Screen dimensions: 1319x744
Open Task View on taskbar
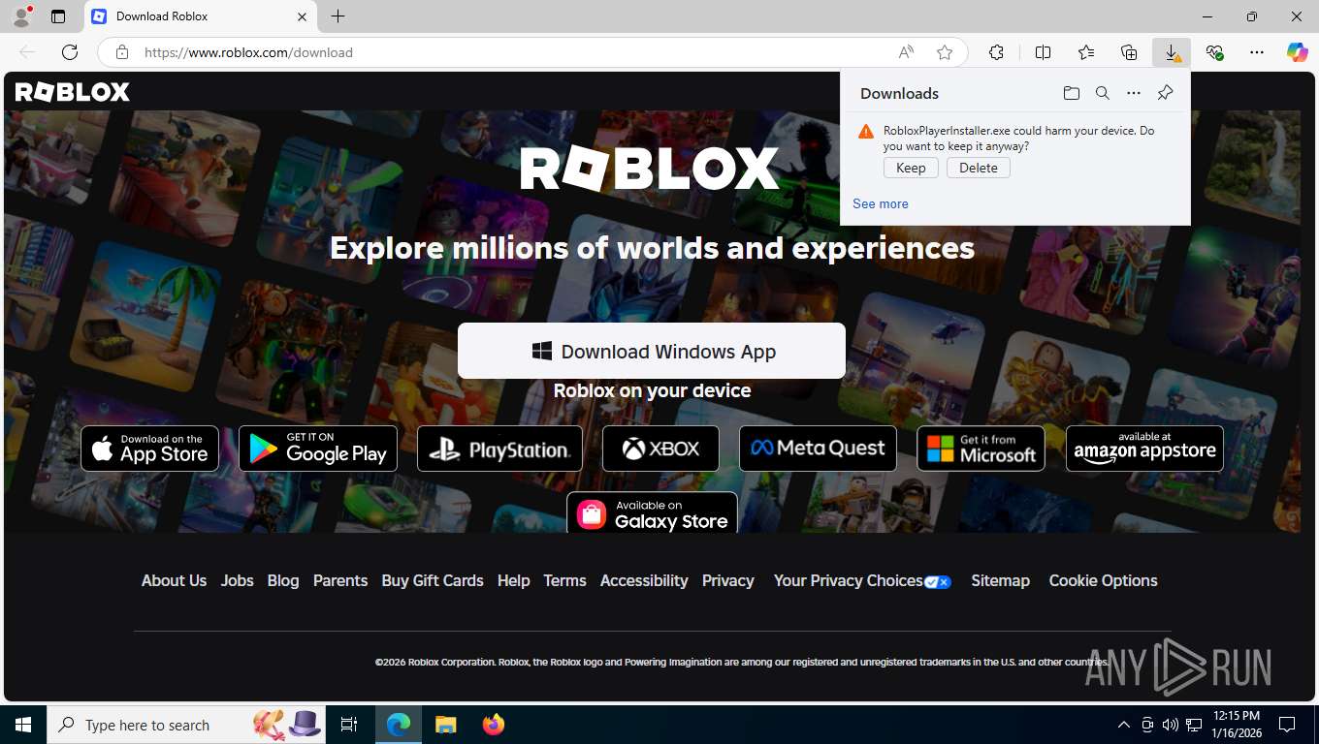click(349, 725)
